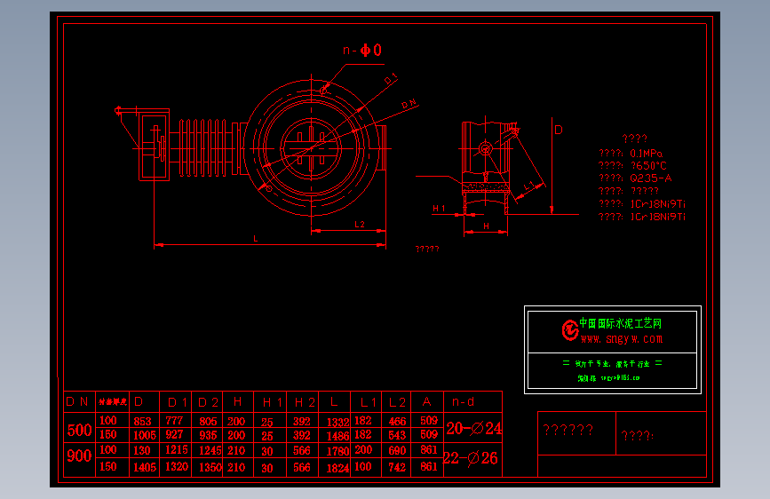Click the red swirl logo in title box
This screenshot has width=770, height=499.
(570, 330)
